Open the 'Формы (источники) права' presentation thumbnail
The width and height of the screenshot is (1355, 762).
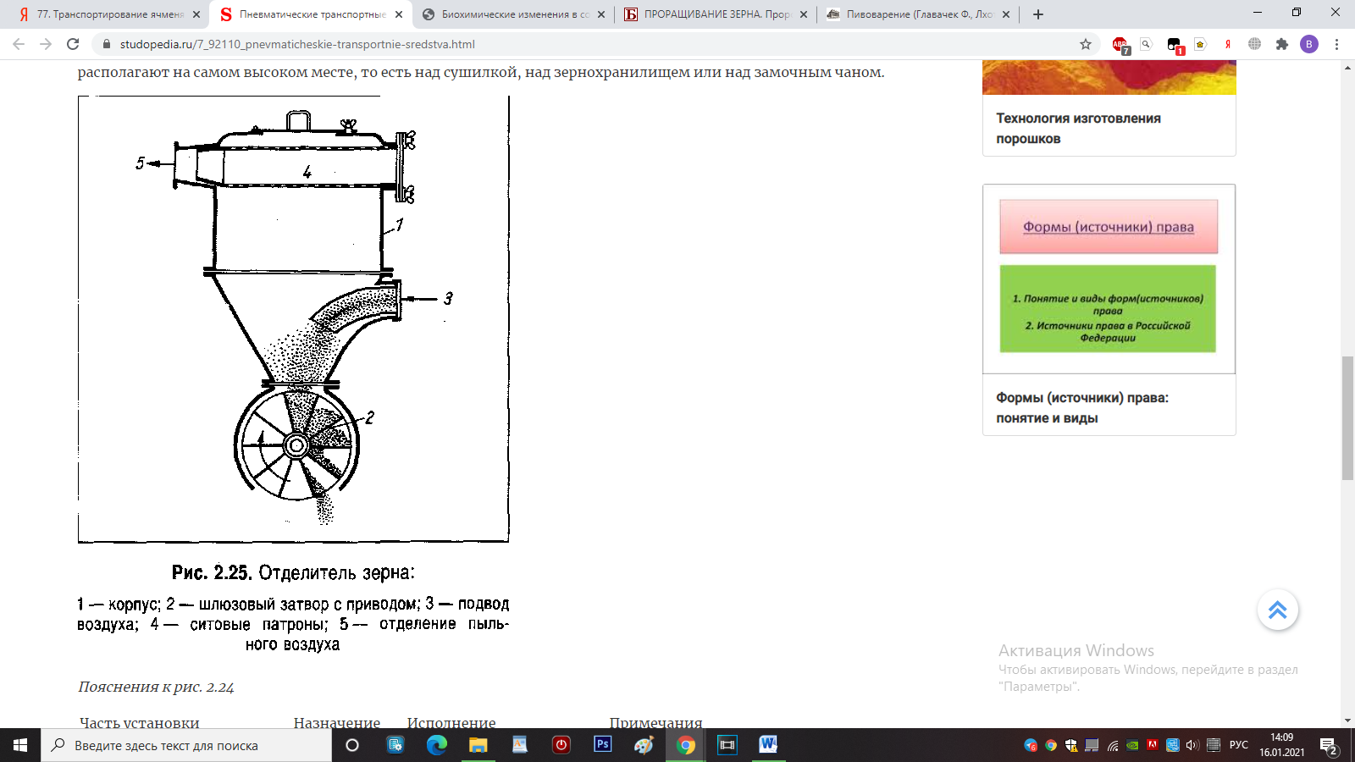(1109, 279)
